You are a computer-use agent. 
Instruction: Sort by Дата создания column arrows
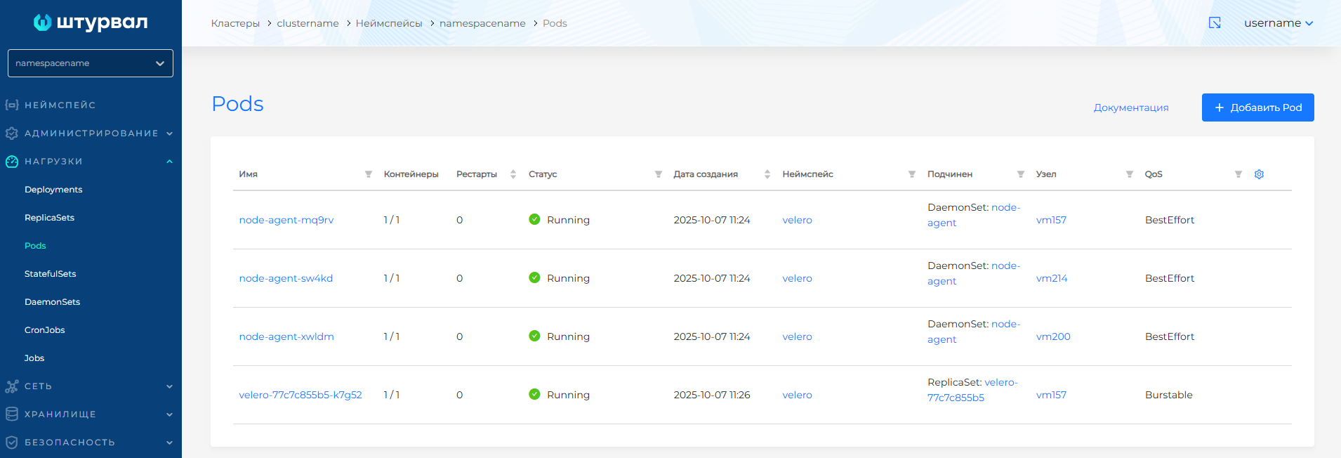click(x=767, y=174)
